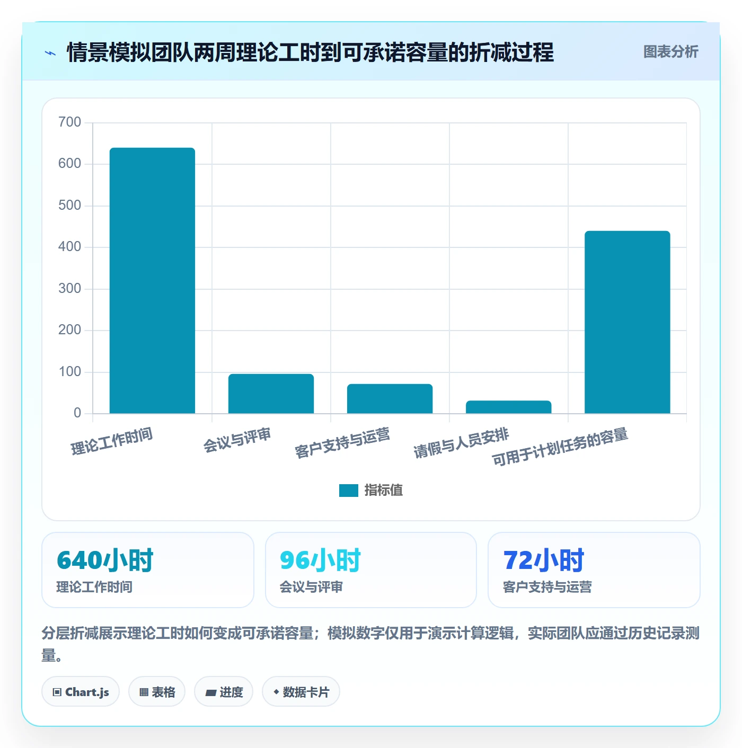
Task: Select the 理论工作时间 bar in chart
Action: pyautogui.click(x=152, y=281)
